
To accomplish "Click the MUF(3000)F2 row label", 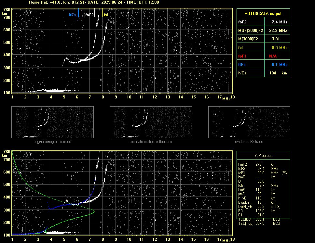I will [251, 31].
